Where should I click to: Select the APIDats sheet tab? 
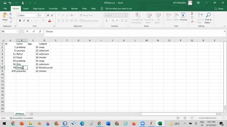tap(20, 114)
